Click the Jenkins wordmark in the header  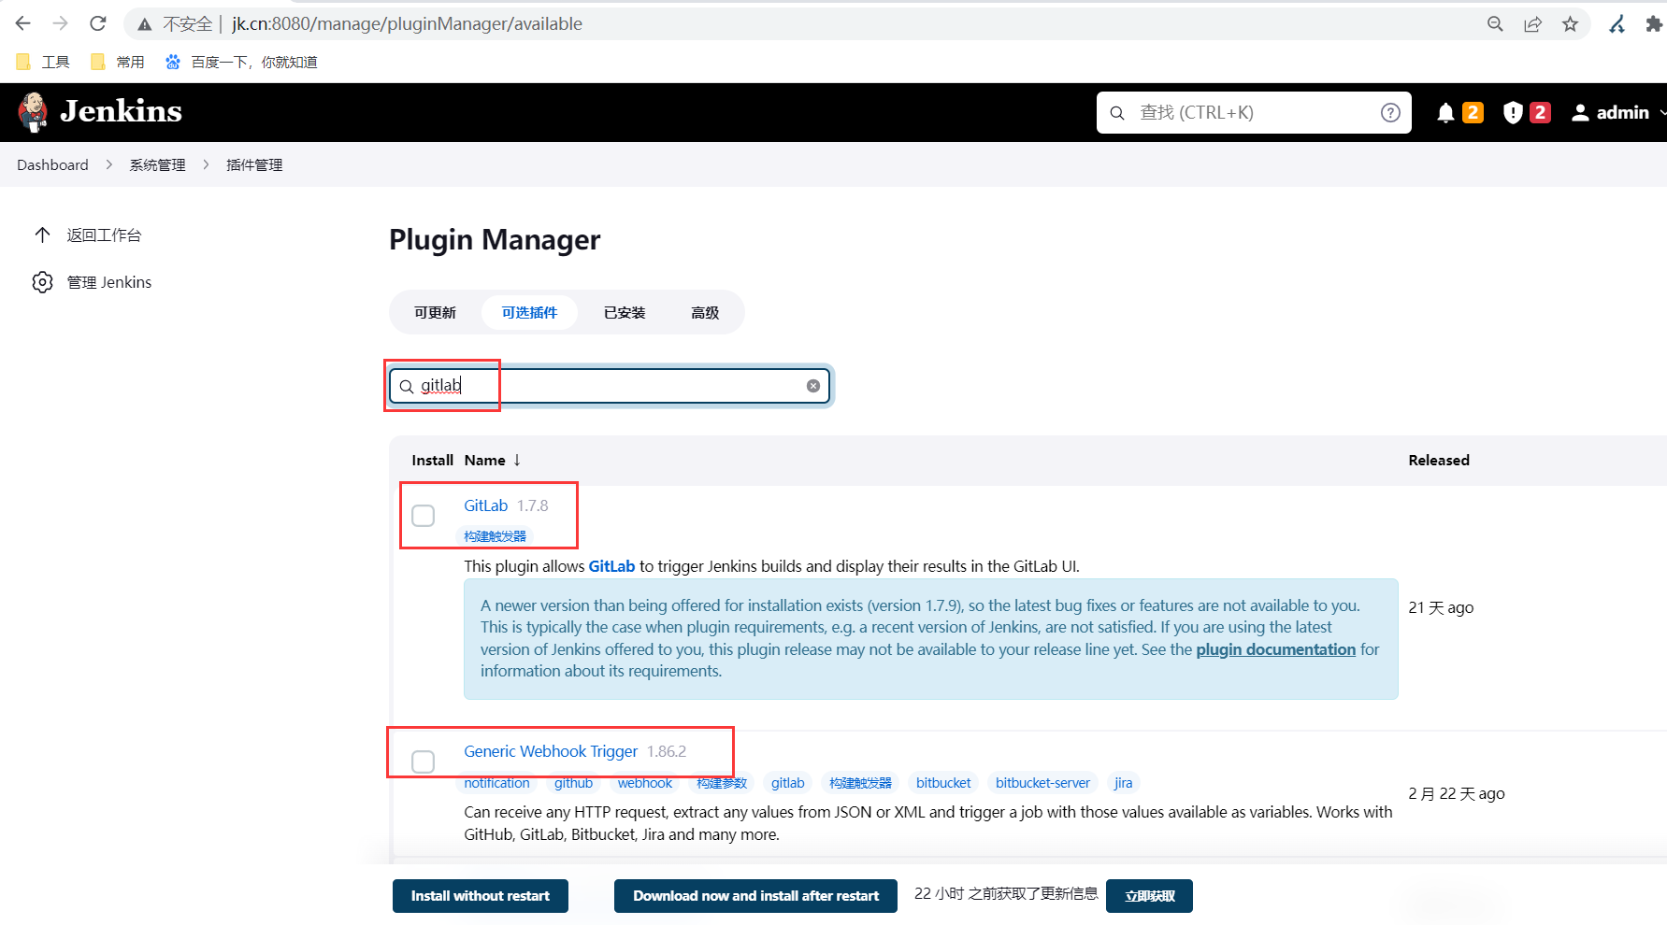click(x=121, y=111)
